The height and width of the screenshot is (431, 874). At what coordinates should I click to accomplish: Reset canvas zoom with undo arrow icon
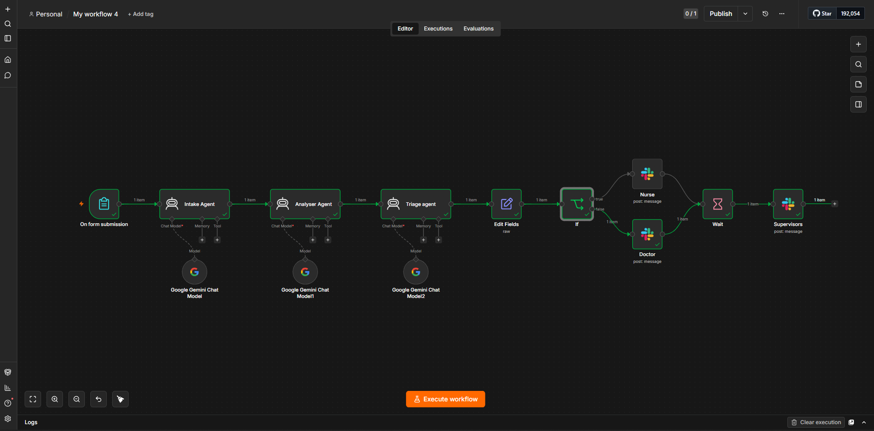click(x=99, y=399)
